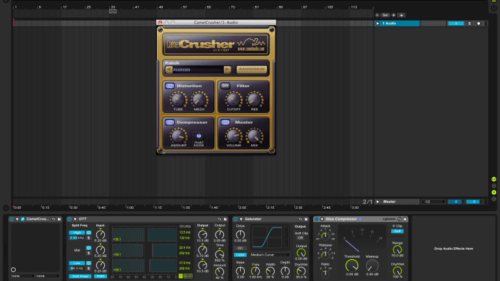Screen dimensions: 500x281
Task: Click CamelCrusher hot-swap preset icon
Action: (54, 219)
